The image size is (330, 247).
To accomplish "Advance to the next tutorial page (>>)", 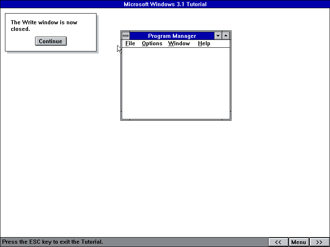I will tap(319, 242).
